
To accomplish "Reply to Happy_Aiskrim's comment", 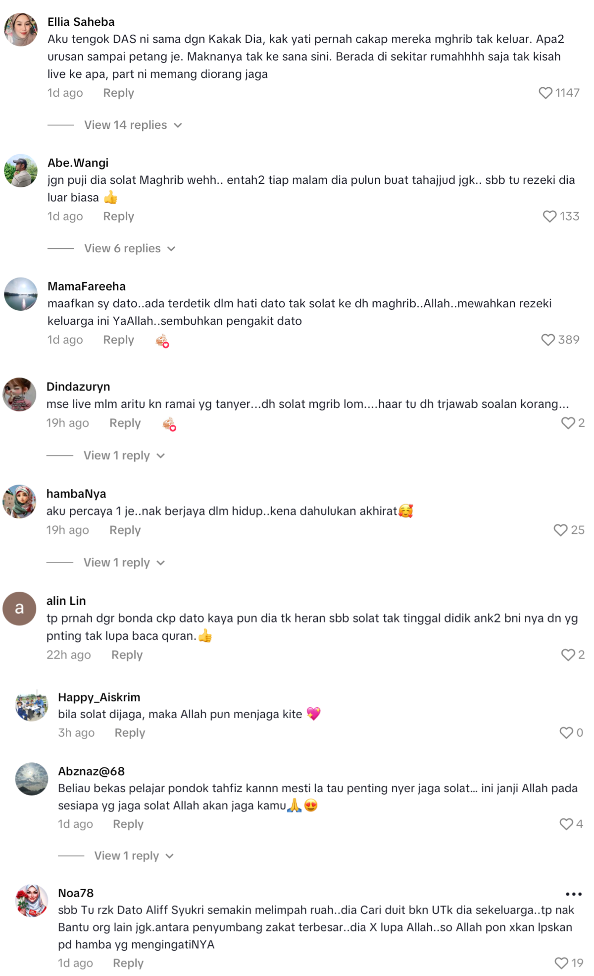I will point(130,733).
